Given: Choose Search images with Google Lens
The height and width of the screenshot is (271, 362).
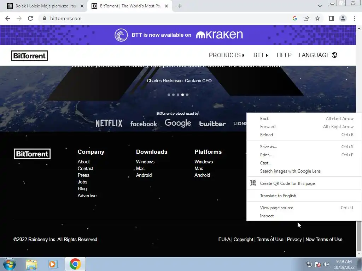Looking at the screenshot, I should (304, 171).
